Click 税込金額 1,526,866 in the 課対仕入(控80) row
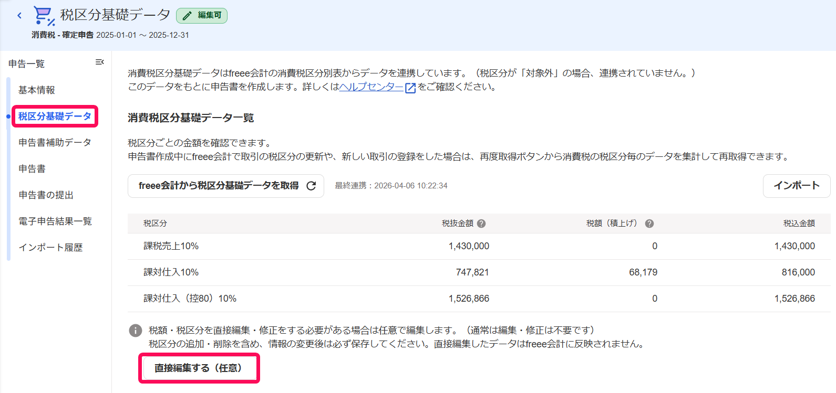The height and width of the screenshot is (393, 836). coord(794,299)
